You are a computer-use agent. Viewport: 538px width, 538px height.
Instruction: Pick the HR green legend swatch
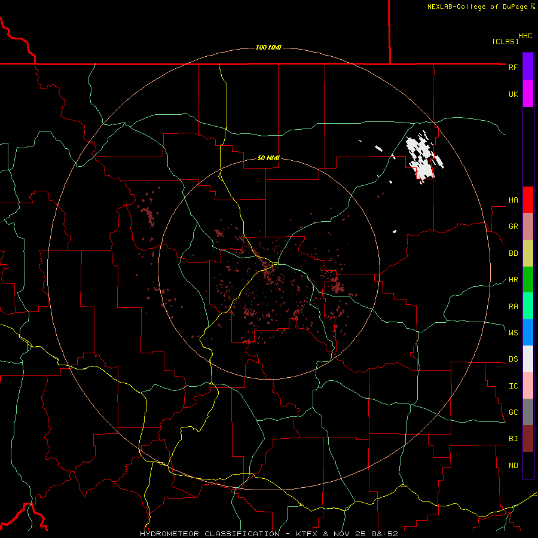click(528, 280)
